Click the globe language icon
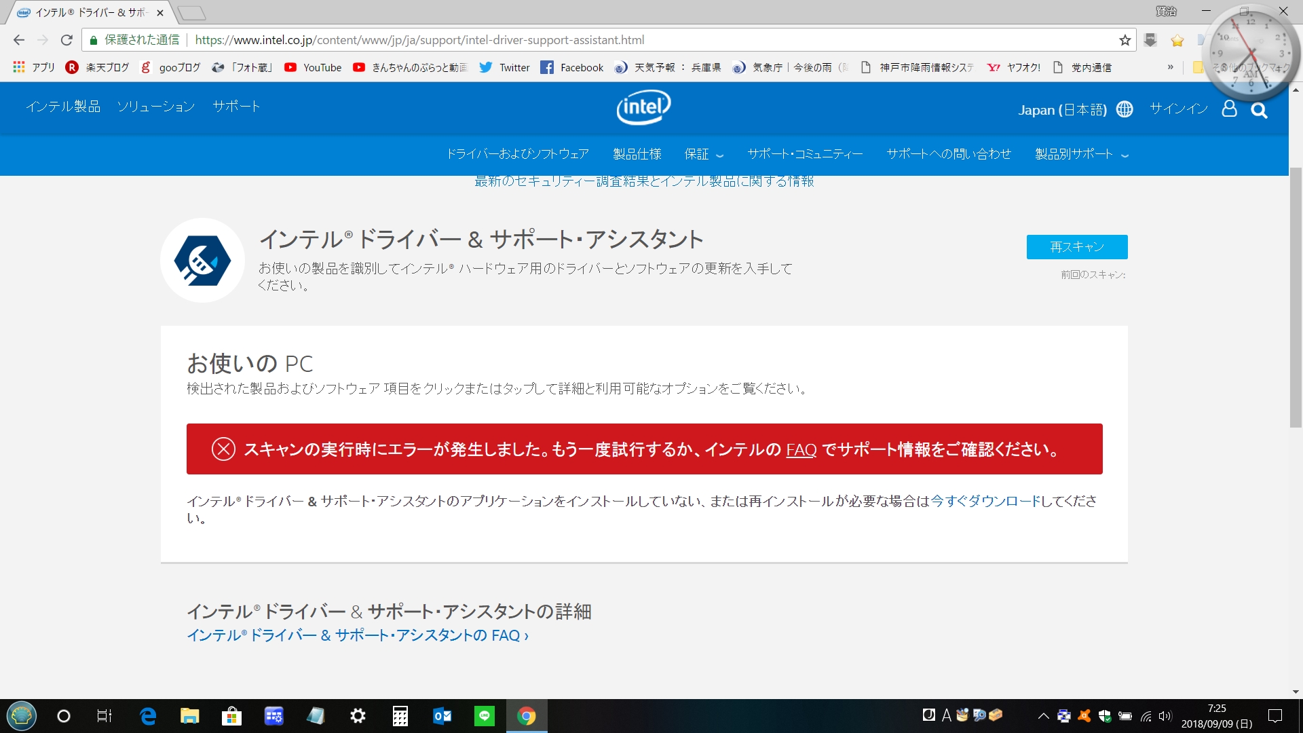1303x733 pixels. (1125, 109)
